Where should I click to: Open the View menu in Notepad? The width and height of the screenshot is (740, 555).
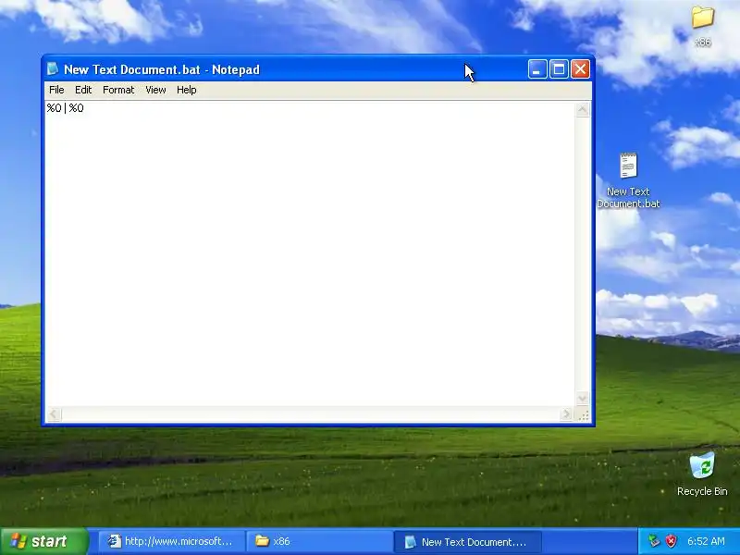pos(155,90)
